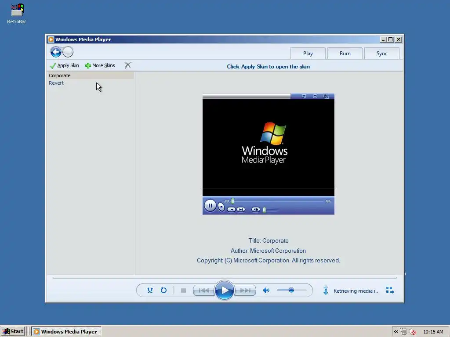Apply the selected skin
Image resolution: width=450 pixels, height=337 pixels.
pos(64,66)
